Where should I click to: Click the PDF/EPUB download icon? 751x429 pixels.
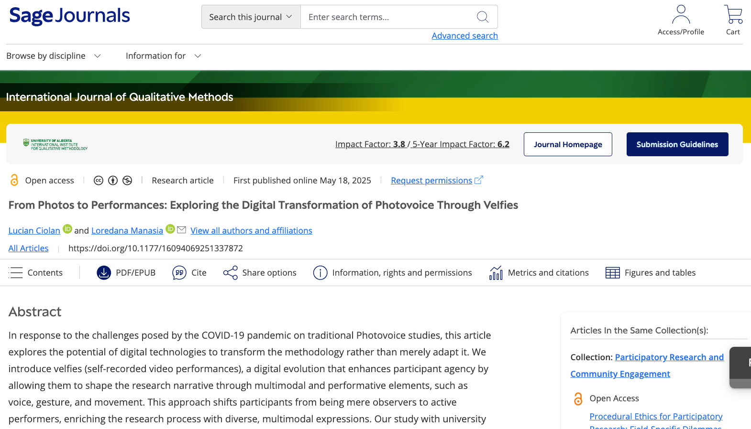[x=104, y=273]
